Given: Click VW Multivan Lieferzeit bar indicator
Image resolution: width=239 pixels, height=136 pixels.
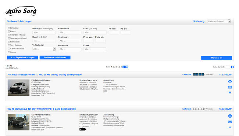Looking at the screenshot, I should tap(199, 109).
